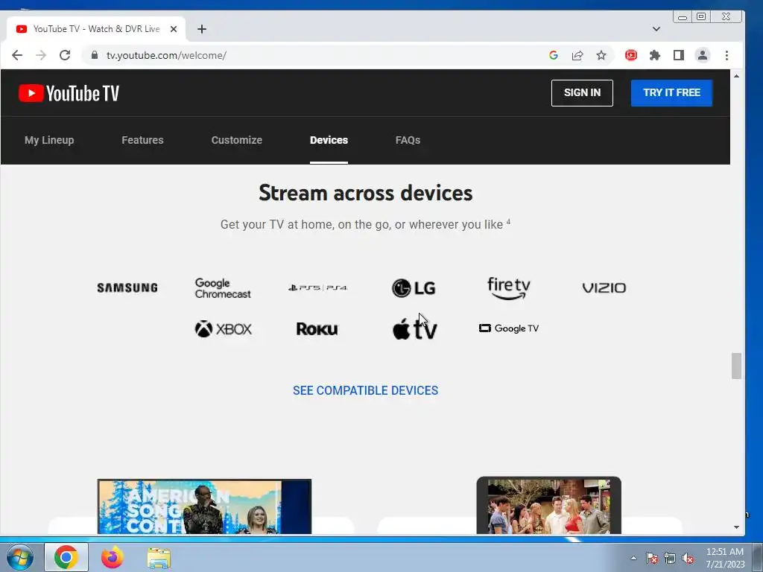Viewport: 763px width, 572px height.
Task: Click the browser forward arrow
Action: [x=41, y=55]
